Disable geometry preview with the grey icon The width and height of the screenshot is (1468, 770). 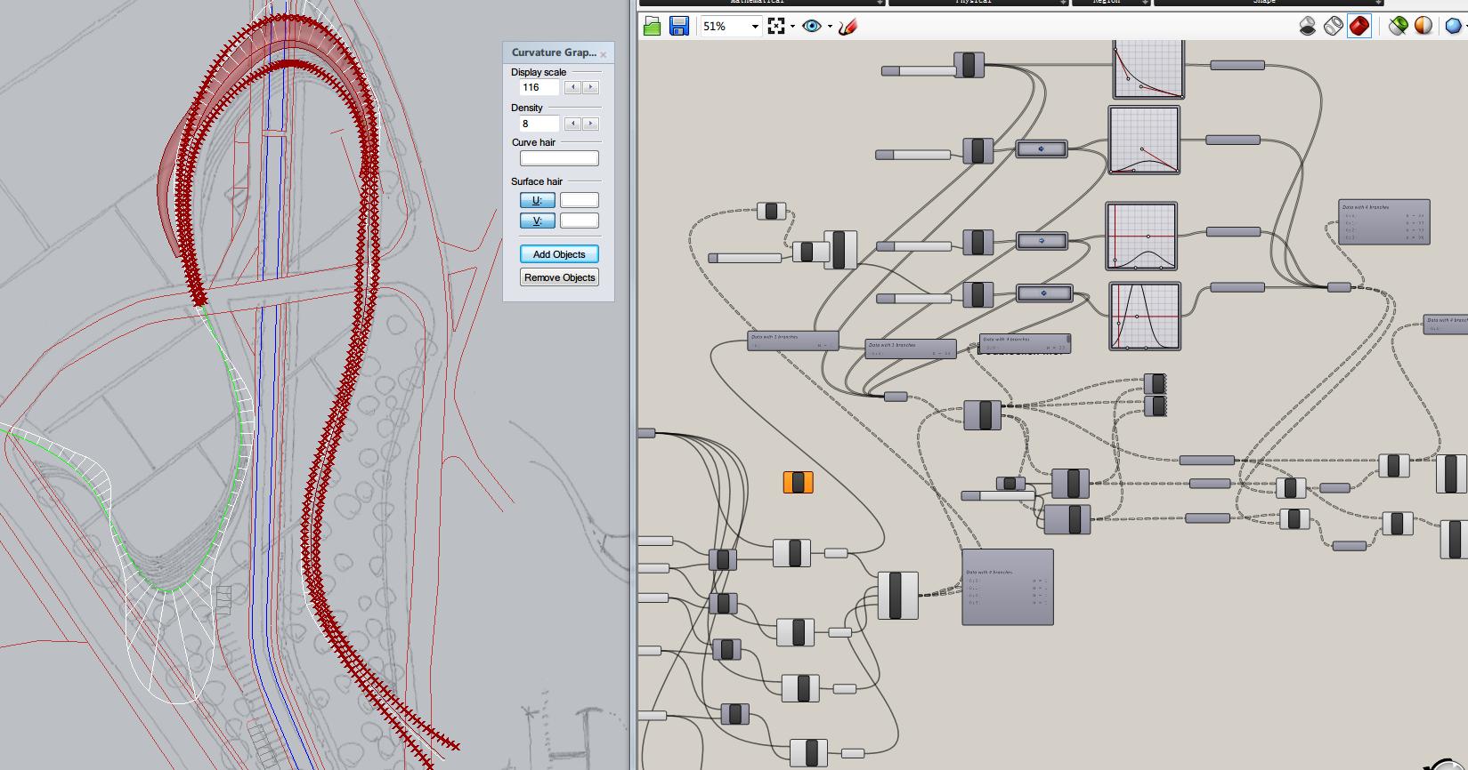(1307, 27)
